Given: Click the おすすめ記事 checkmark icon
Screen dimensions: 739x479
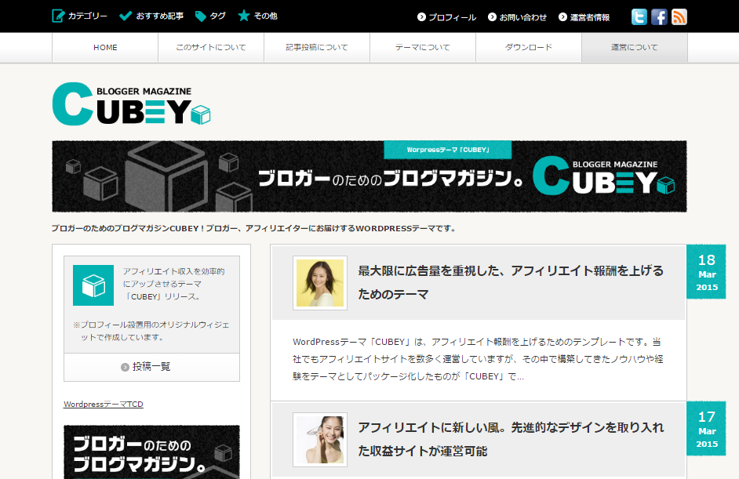Looking at the screenshot, I should pos(126,16).
